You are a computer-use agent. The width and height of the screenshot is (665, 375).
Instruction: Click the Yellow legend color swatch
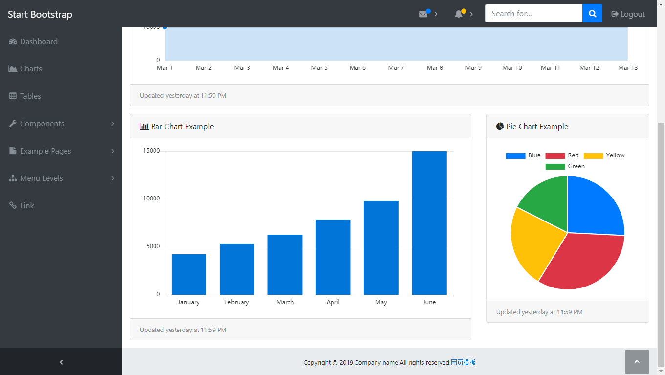594,156
